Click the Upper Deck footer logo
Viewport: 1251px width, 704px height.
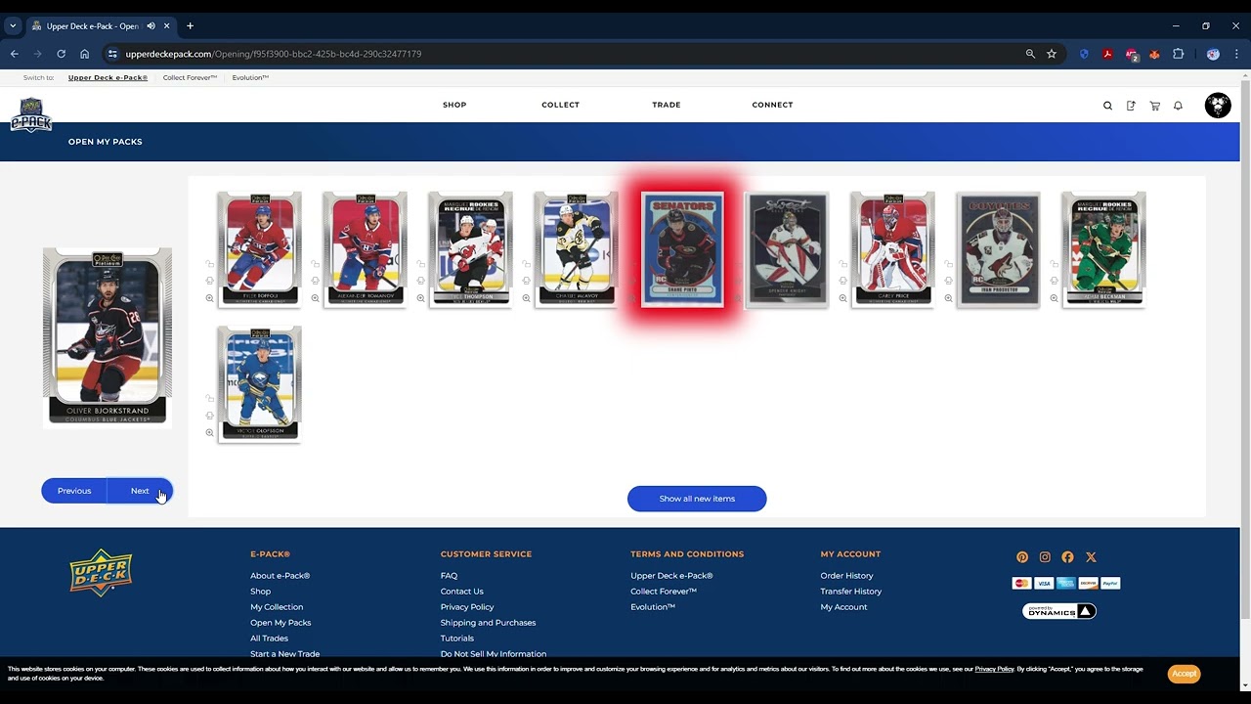[x=101, y=573]
